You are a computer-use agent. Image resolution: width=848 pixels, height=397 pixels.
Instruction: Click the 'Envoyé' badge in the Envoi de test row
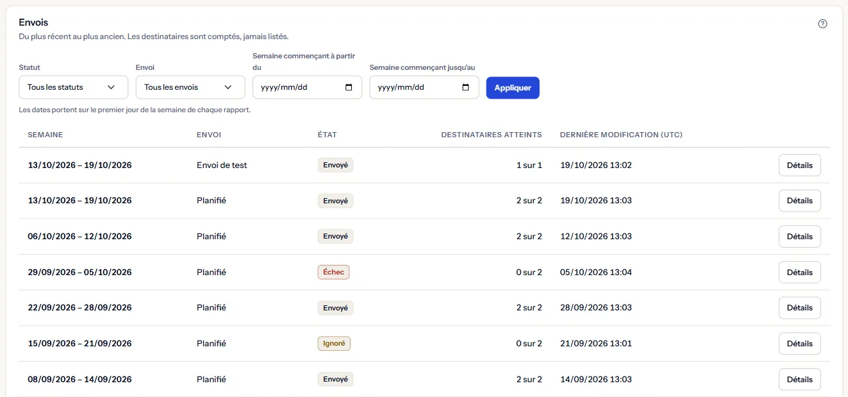335,165
